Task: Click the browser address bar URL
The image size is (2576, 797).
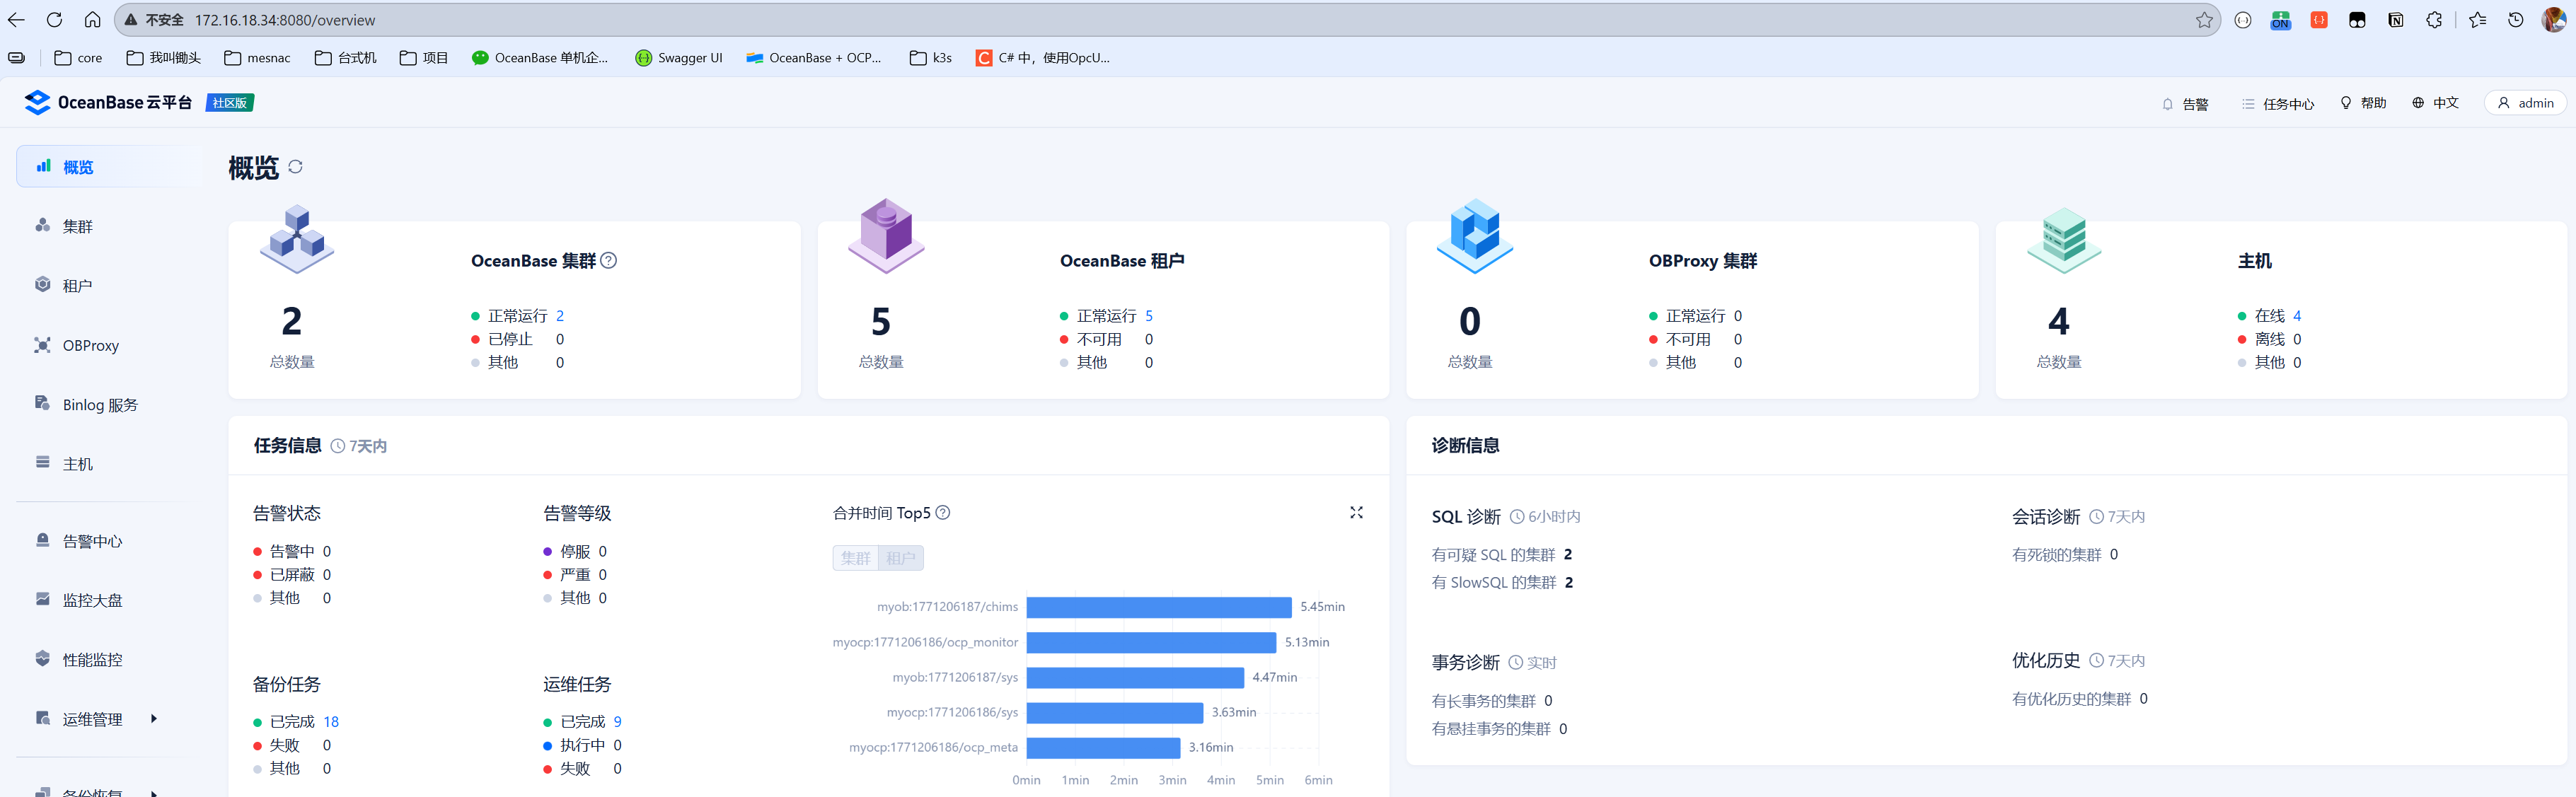Action: [x=285, y=20]
